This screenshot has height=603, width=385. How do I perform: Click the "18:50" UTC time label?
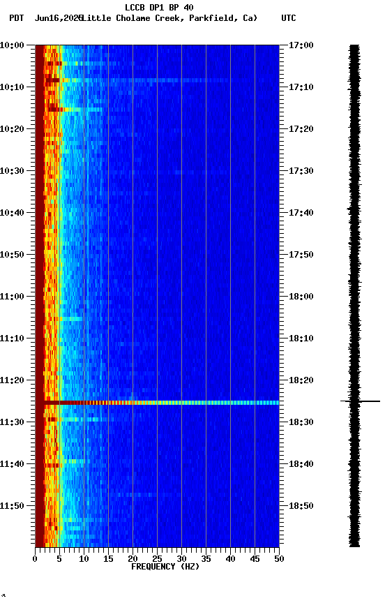pos(301,506)
